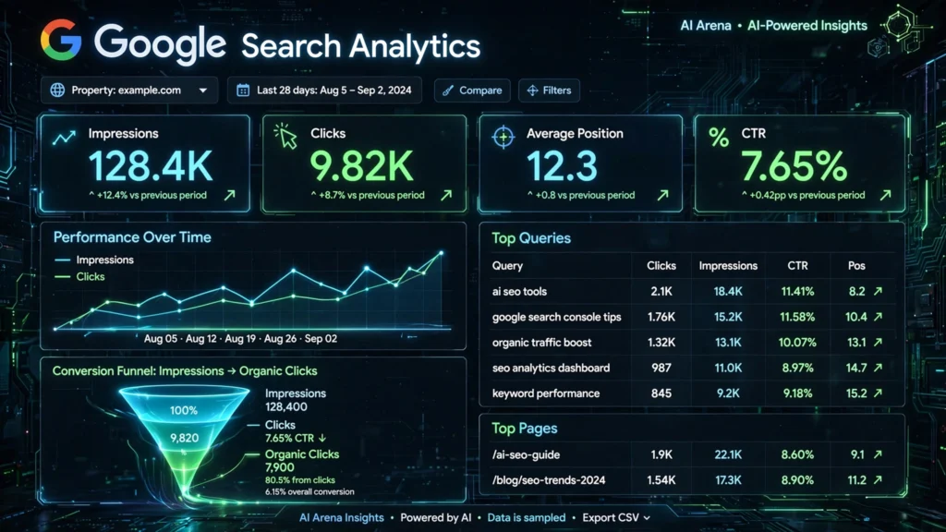Open the /ai-seo-guide page row
This screenshot has width=946, height=532.
[691, 454]
